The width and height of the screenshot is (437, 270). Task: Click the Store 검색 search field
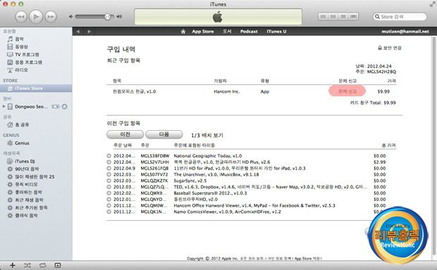coord(400,17)
